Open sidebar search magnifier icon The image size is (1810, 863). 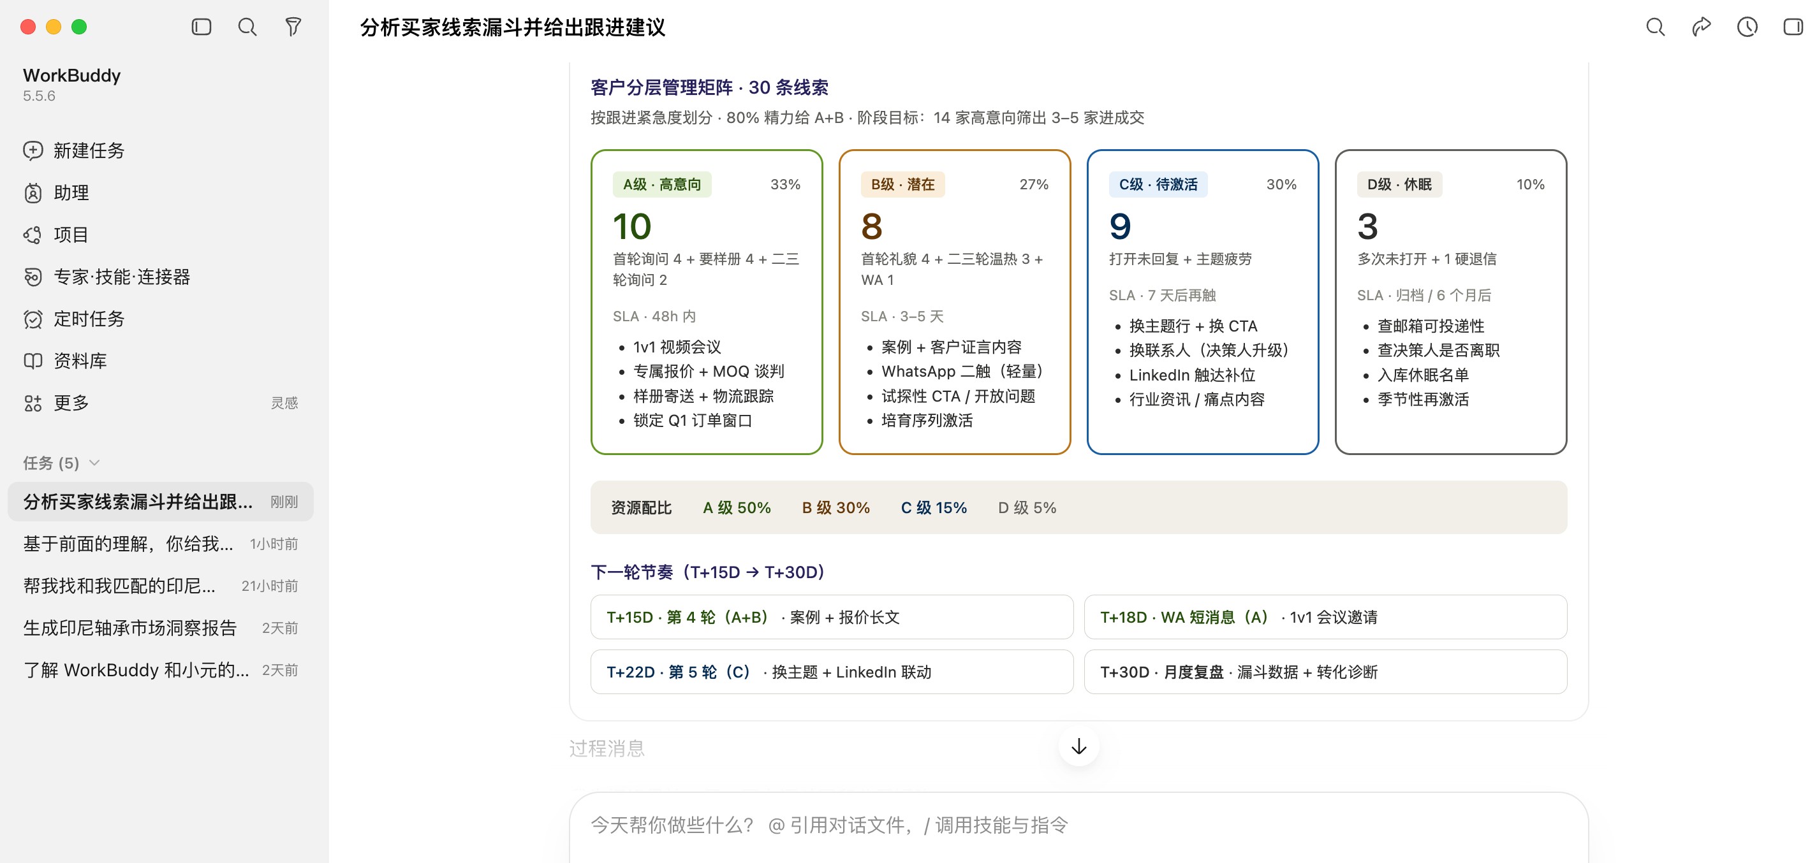point(247,27)
